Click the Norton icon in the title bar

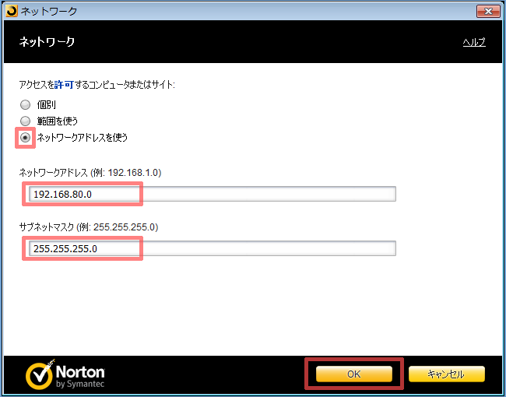pos(10,10)
